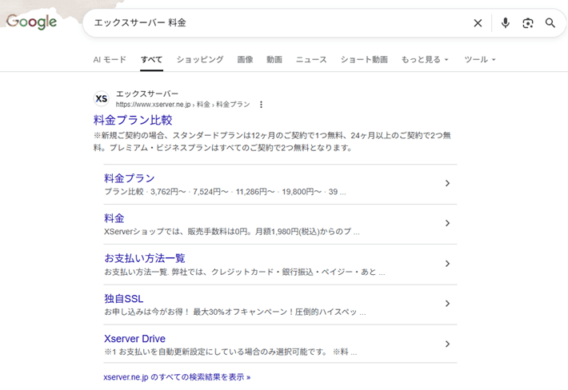Image resolution: width=568 pixels, height=390 pixels.
Task: Open the three-dot menu beside xserver.ne.jp URL
Action: [261, 105]
